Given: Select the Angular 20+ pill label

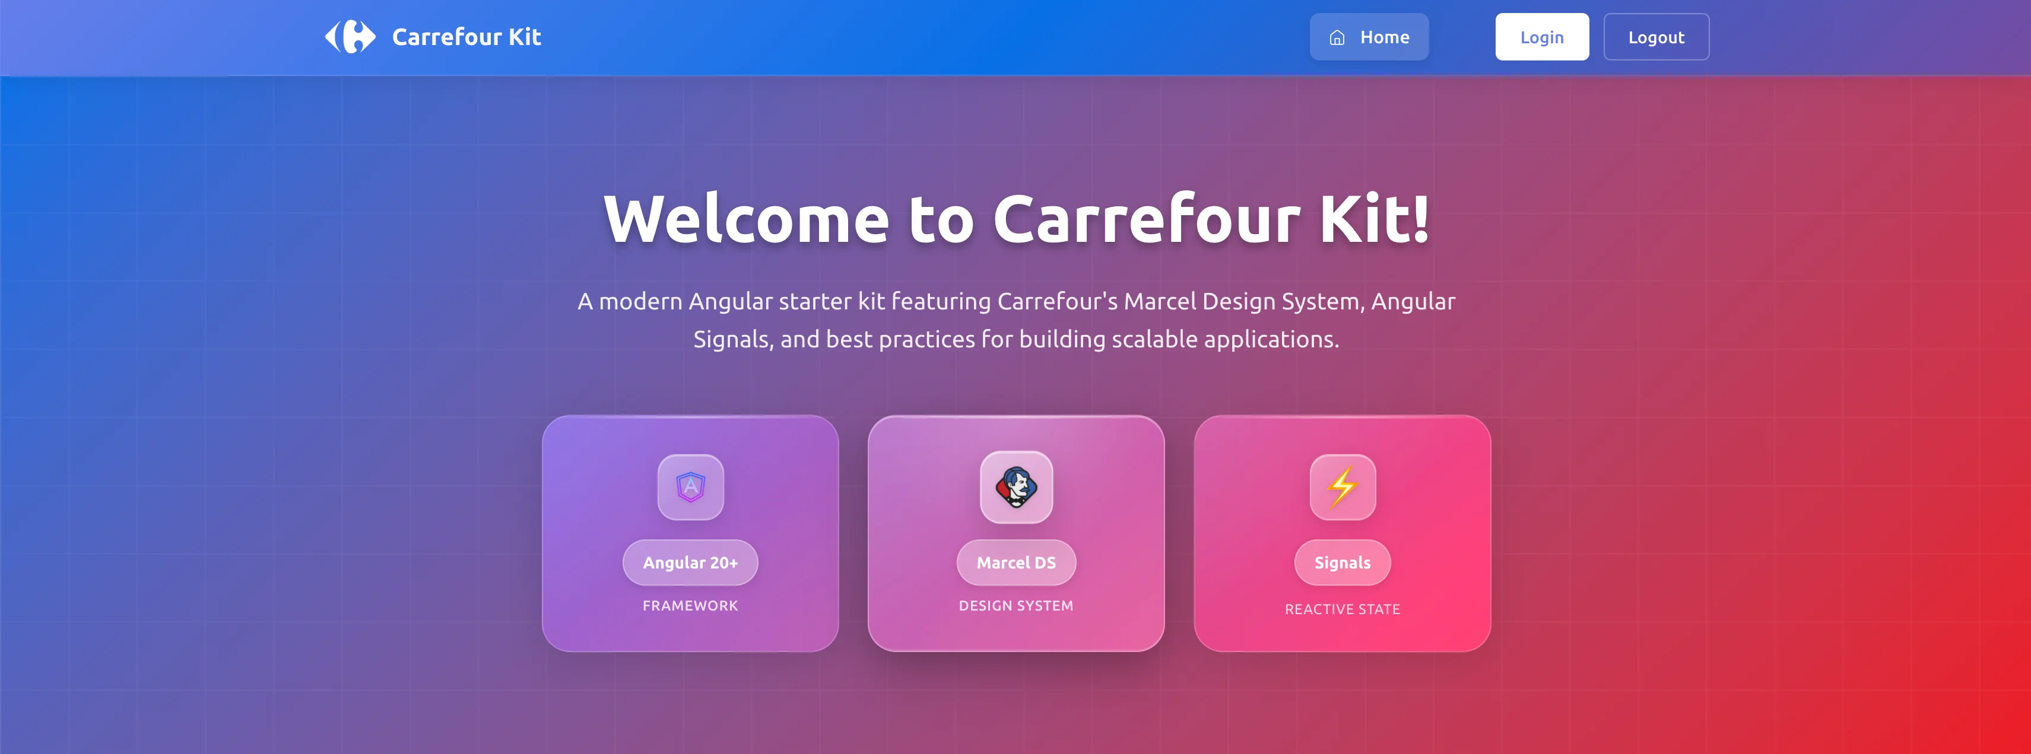Looking at the screenshot, I should 691,563.
